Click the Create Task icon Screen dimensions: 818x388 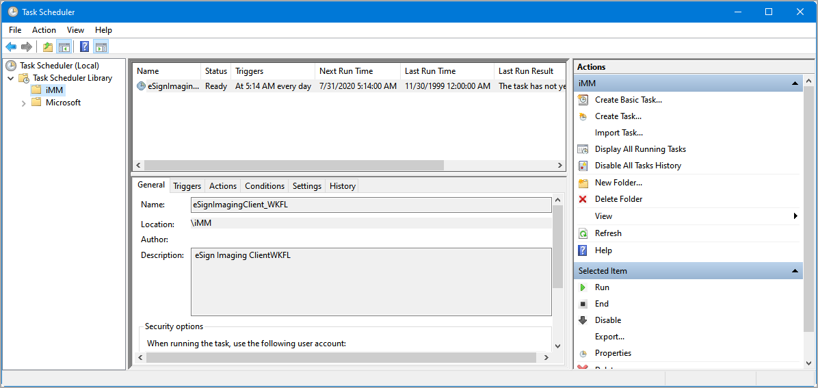click(x=583, y=116)
